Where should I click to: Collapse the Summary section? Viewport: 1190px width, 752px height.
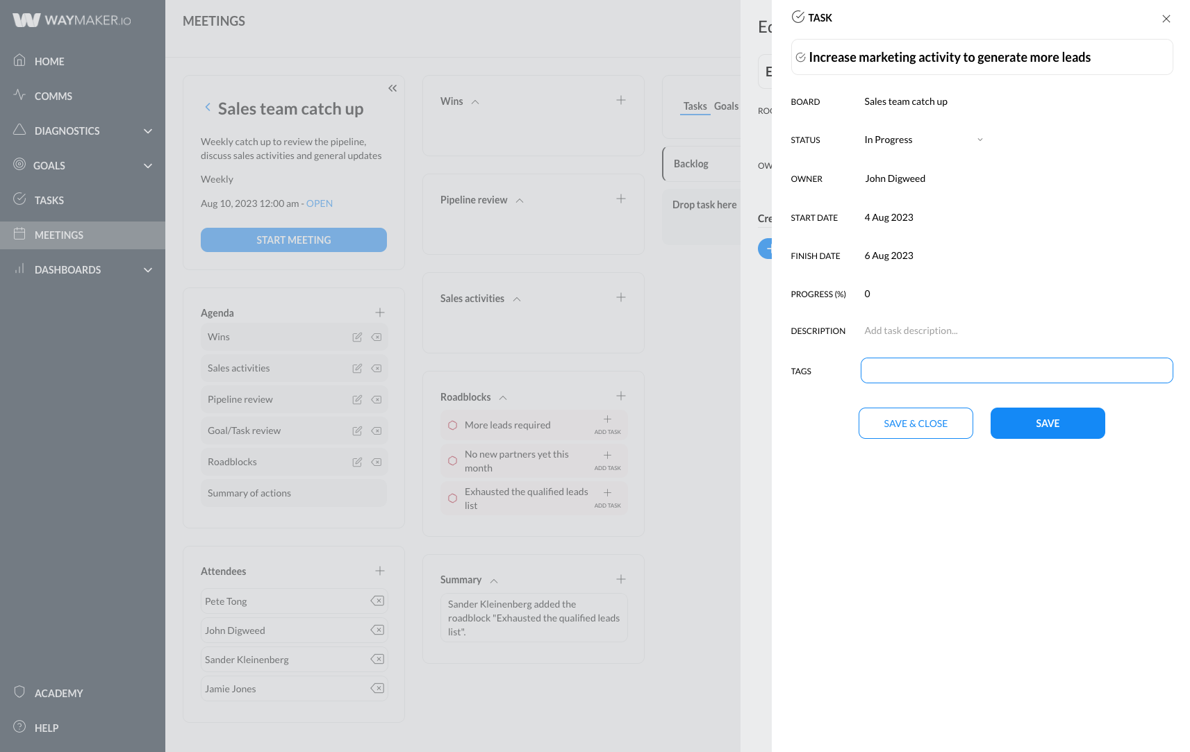point(494,580)
